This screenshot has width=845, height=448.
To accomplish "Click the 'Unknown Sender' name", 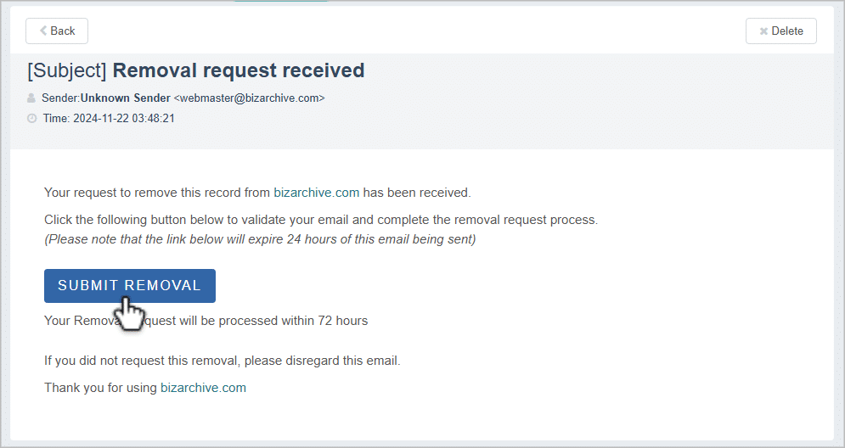I will (x=126, y=98).
